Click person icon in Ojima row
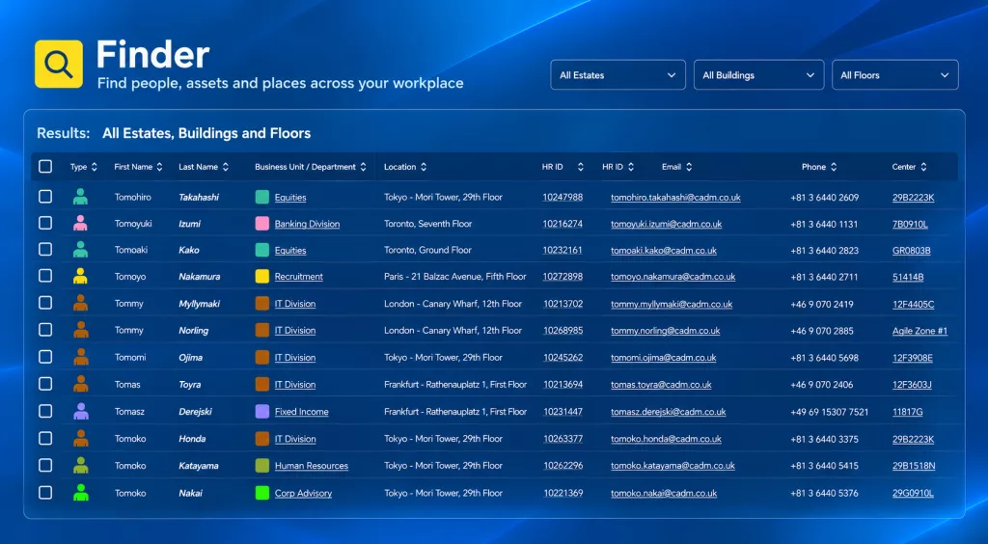 [80, 357]
